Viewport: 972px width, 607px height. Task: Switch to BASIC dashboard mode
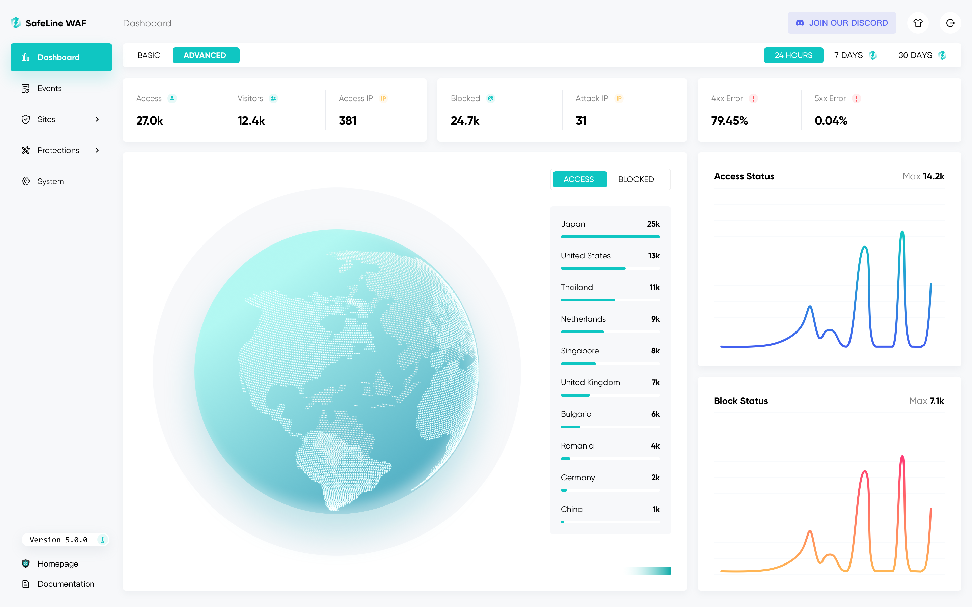tap(148, 55)
